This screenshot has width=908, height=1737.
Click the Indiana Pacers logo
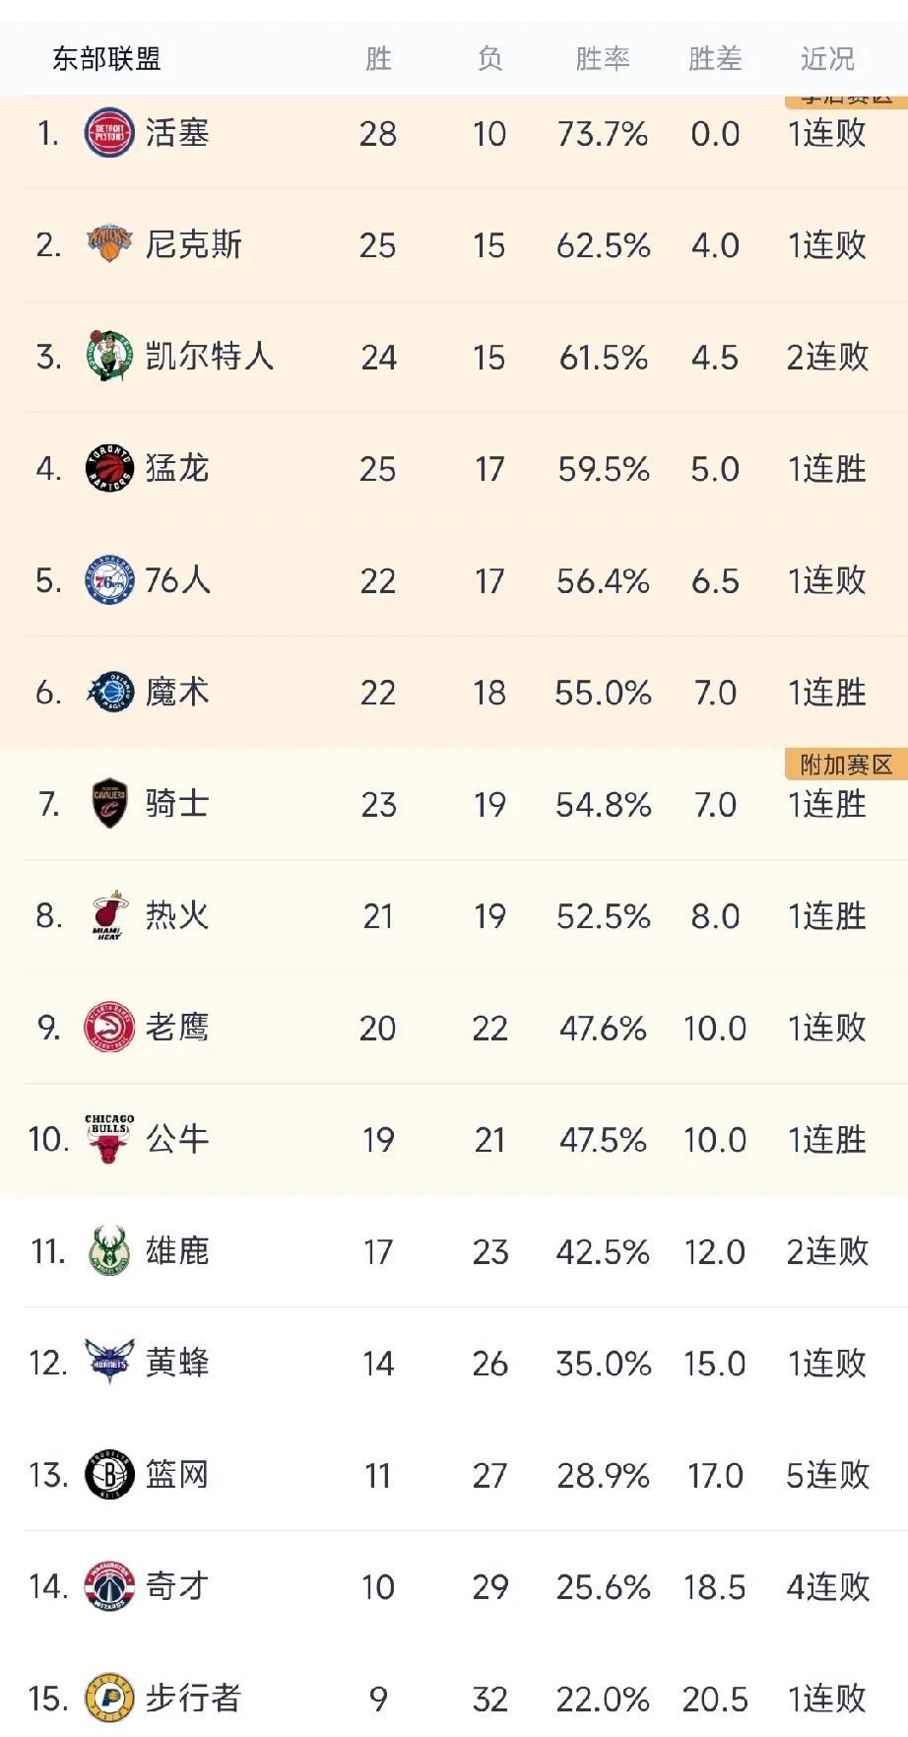point(108,1697)
